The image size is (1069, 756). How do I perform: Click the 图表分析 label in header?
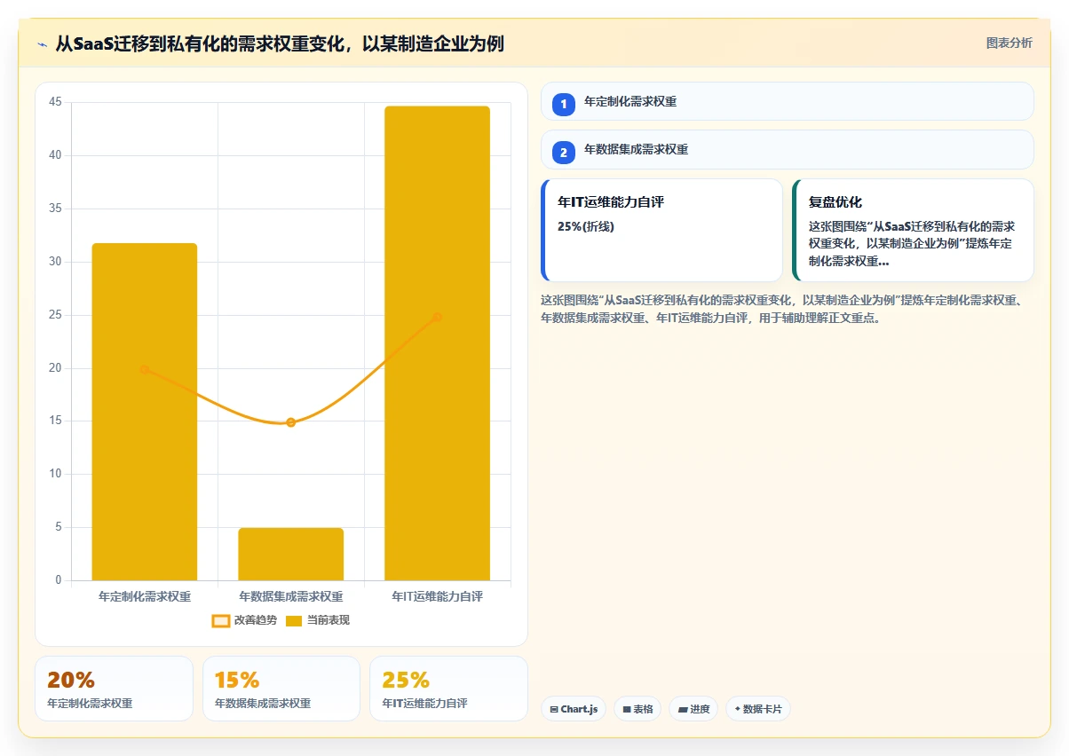pyautogui.click(x=1010, y=43)
